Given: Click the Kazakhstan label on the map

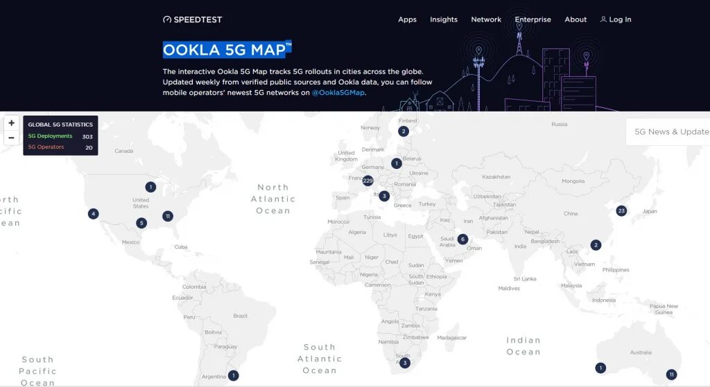Looking at the screenshot, I should pos(496,177).
